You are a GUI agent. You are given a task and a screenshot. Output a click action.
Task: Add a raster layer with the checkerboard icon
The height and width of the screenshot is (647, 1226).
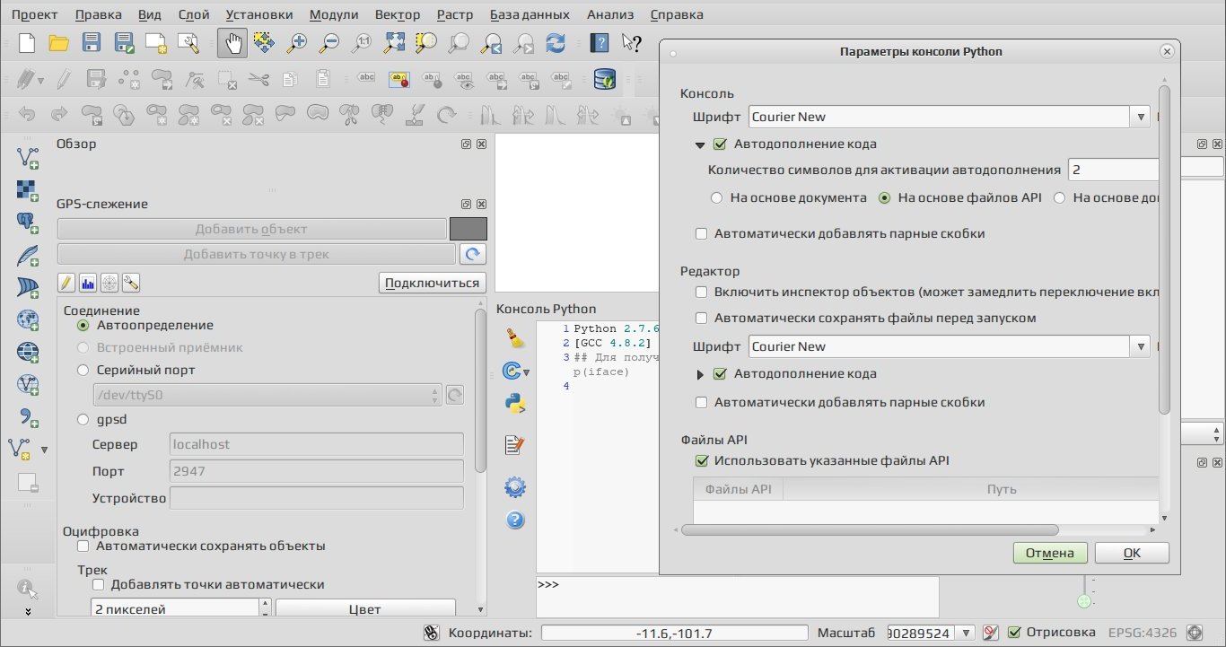tap(28, 189)
